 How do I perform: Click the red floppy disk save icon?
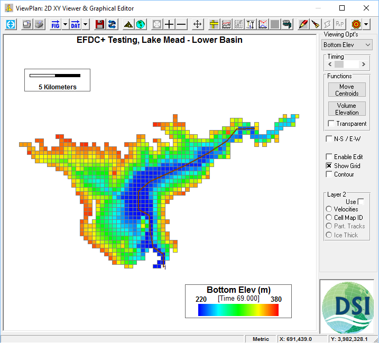pyautogui.click(x=99, y=24)
